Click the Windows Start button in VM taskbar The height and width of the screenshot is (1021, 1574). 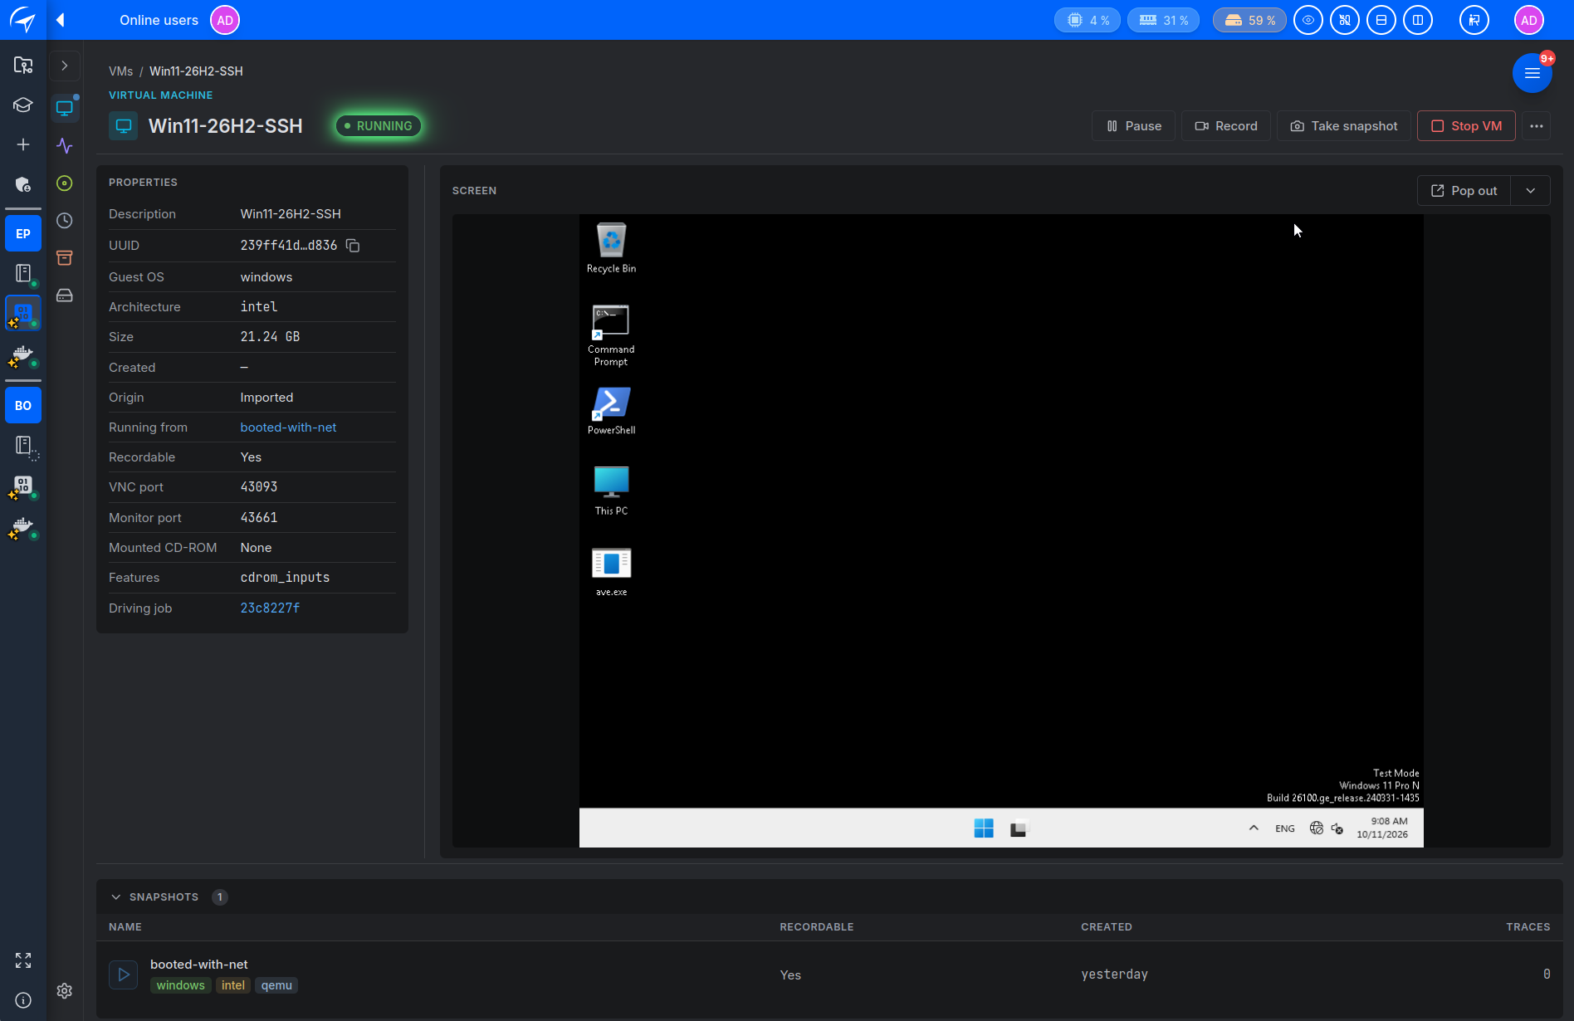click(x=984, y=828)
